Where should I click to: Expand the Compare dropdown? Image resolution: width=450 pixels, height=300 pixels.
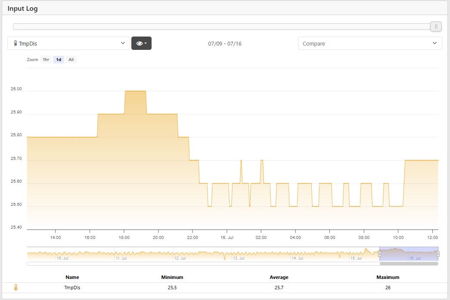click(x=369, y=43)
